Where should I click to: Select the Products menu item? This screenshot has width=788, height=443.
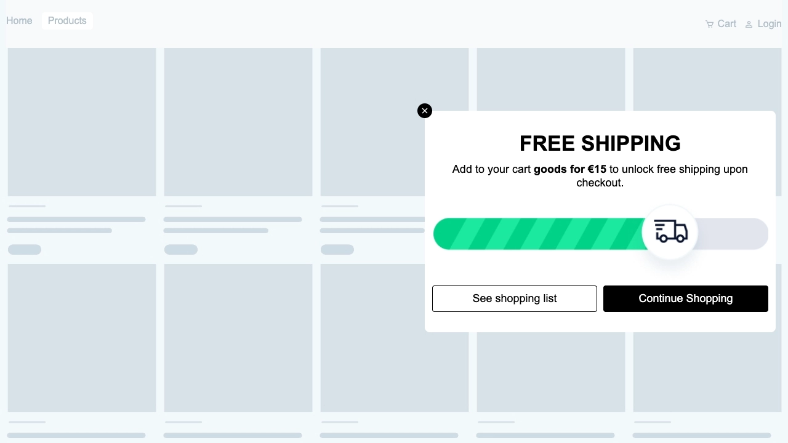tap(67, 21)
